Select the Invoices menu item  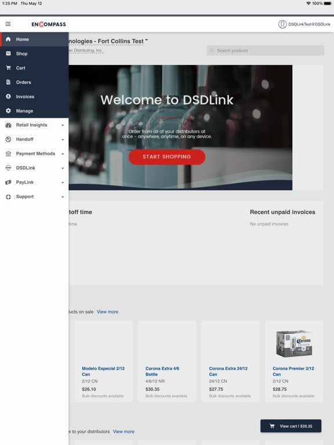pos(34,97)
